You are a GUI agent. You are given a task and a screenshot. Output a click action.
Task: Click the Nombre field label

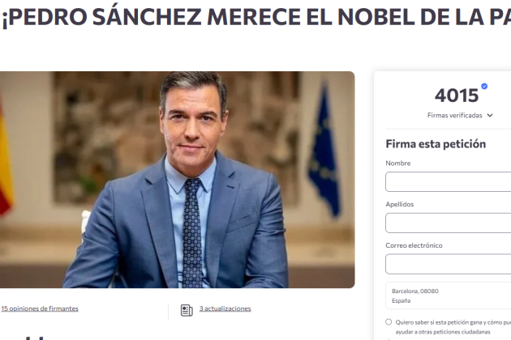point(398,163)
